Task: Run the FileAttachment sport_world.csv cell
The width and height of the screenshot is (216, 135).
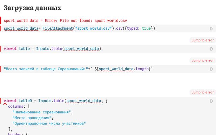Action: coord(212,29)
